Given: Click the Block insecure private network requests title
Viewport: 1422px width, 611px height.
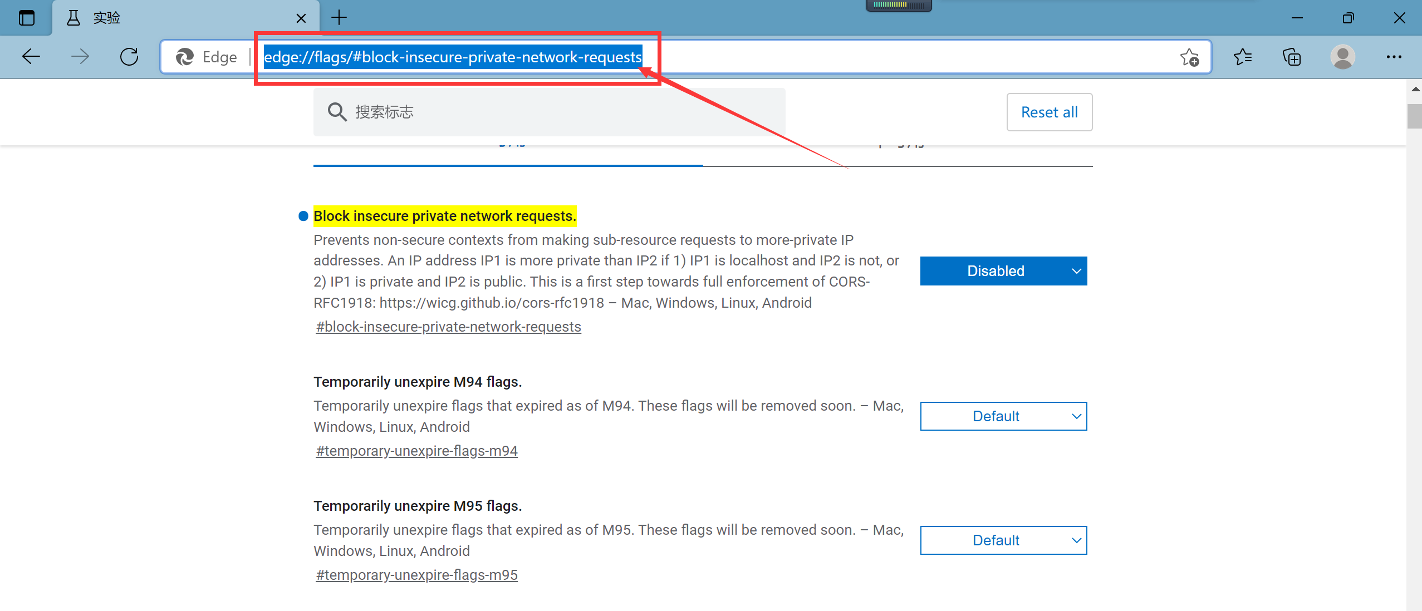Looking at the screenshot, I should (x=445, y=216).
